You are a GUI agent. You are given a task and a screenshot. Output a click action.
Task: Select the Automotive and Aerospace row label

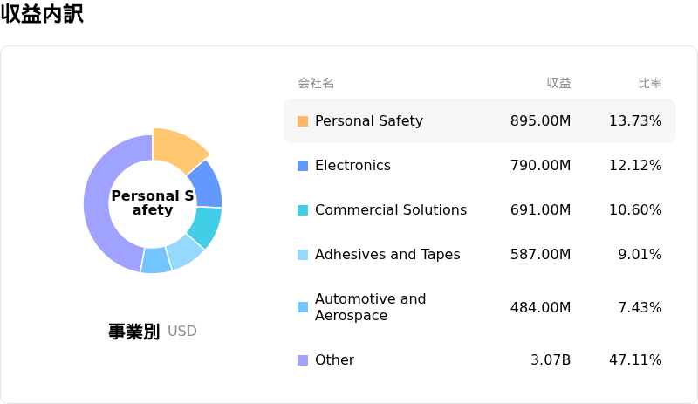370,307
